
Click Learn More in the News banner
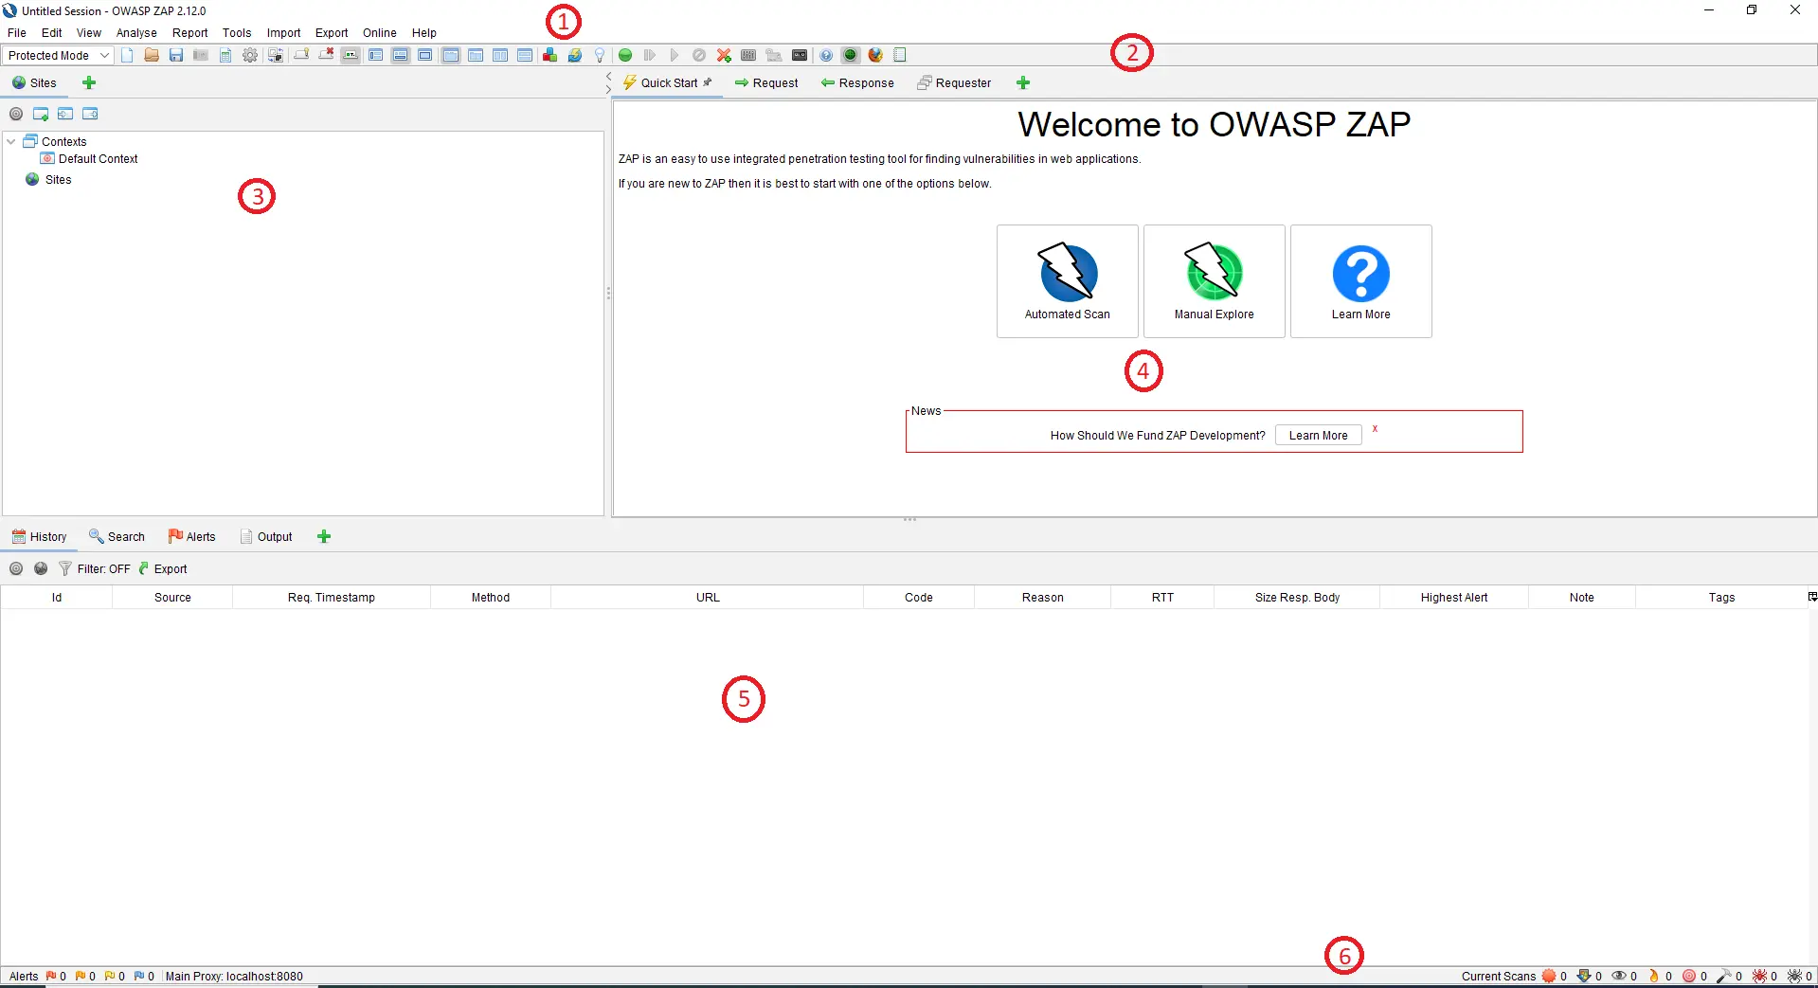pos(1317,435)
